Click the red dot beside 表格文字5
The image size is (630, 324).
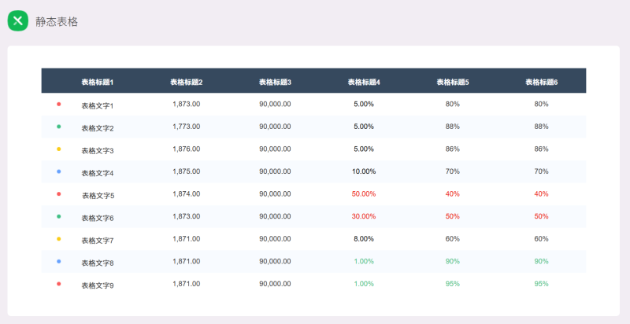[59, 193]
